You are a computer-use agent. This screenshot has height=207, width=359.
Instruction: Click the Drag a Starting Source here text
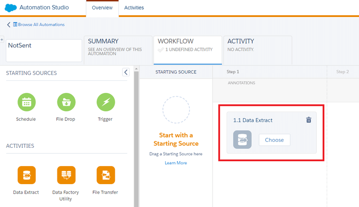click(x=176, y=154)
